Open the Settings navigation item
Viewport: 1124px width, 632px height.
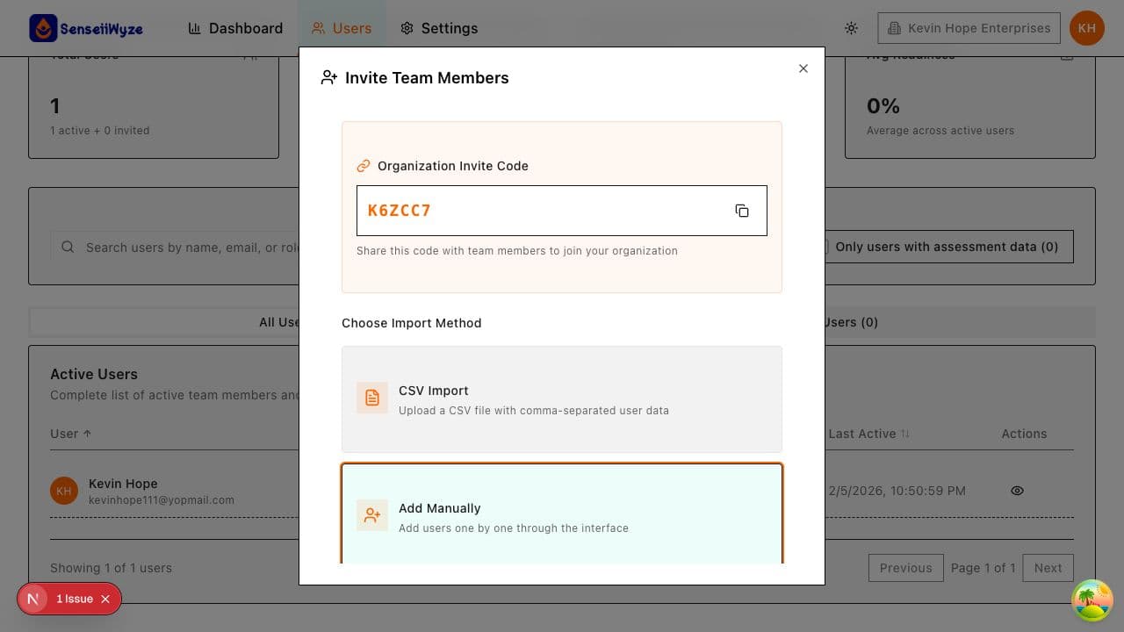pos(438,28)
